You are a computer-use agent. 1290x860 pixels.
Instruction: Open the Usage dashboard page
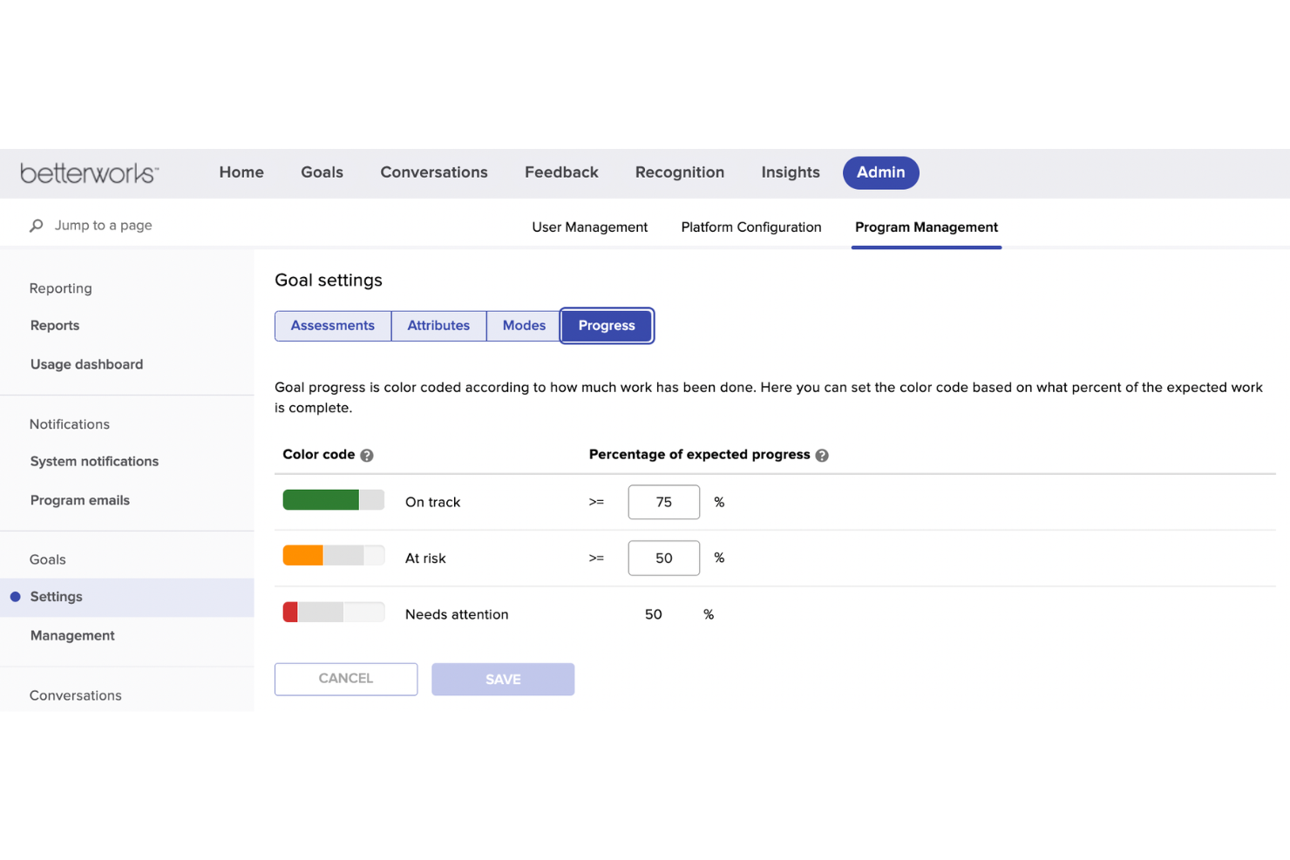click(86, 364)
